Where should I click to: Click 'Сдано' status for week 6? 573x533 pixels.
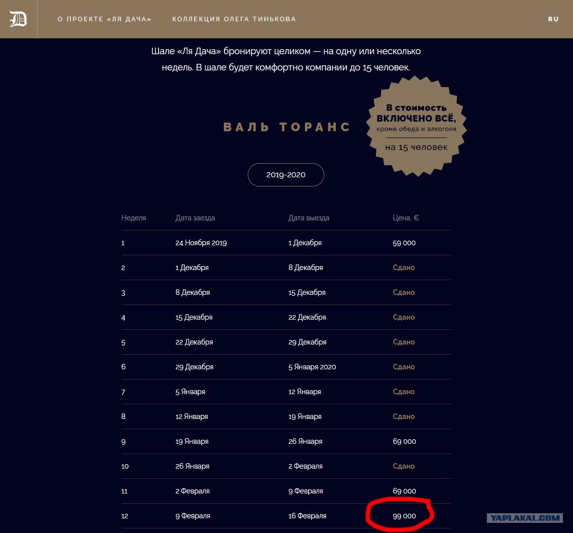pyautogui.click(x=403, y=367)
